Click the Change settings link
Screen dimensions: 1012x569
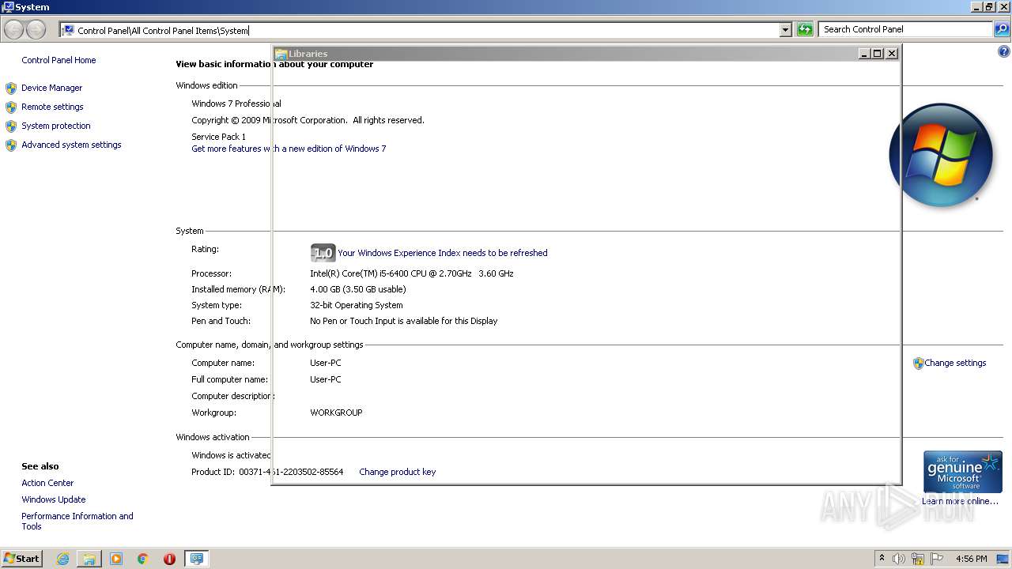(955, 364)
